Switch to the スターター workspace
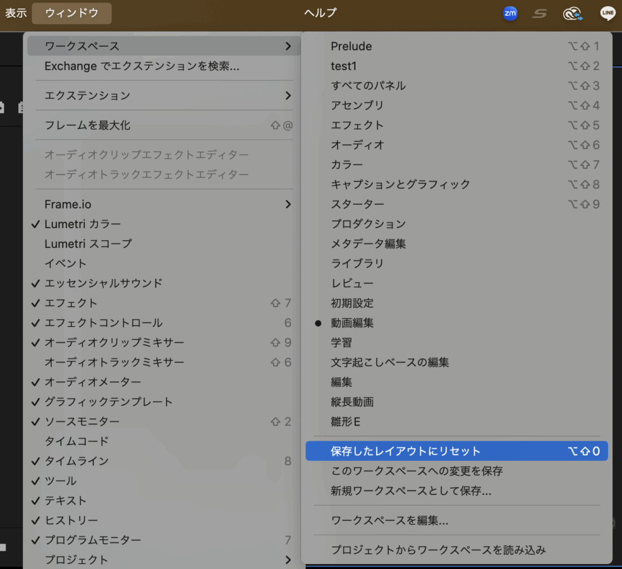The height and width of the screenshot is (569, 622). point(457,204)
